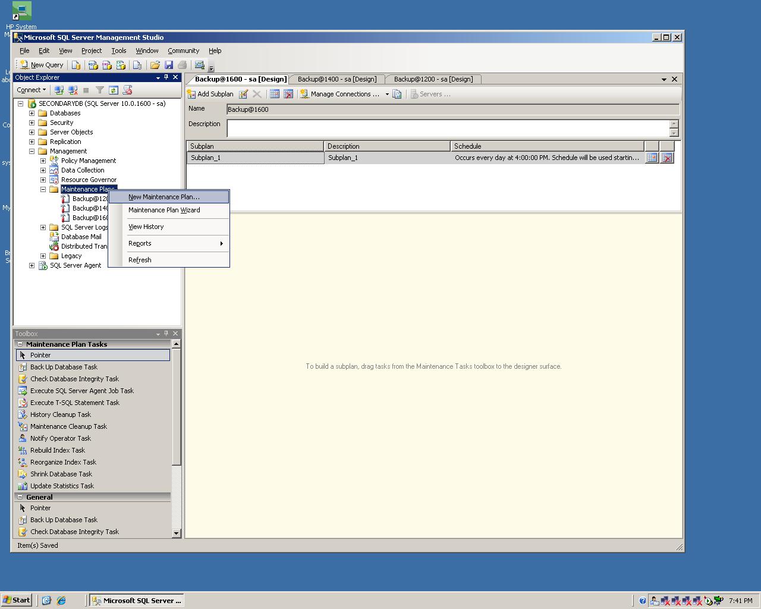This screenshot has width=761, height=609.
Task: Select Resource Governor in the tree
Action: 89,180
